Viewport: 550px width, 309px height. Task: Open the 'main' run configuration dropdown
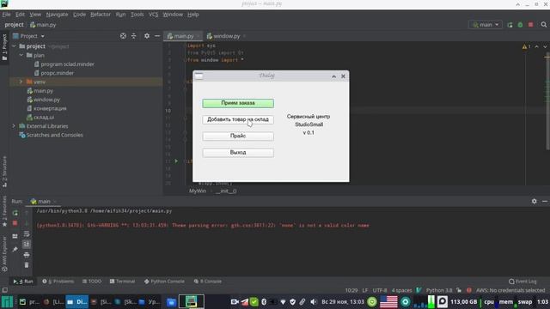tap(486, 25)
